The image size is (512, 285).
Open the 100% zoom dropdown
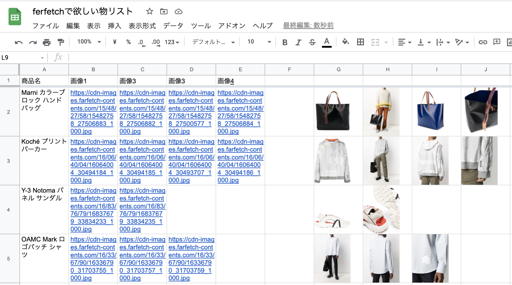pos(89,42)
